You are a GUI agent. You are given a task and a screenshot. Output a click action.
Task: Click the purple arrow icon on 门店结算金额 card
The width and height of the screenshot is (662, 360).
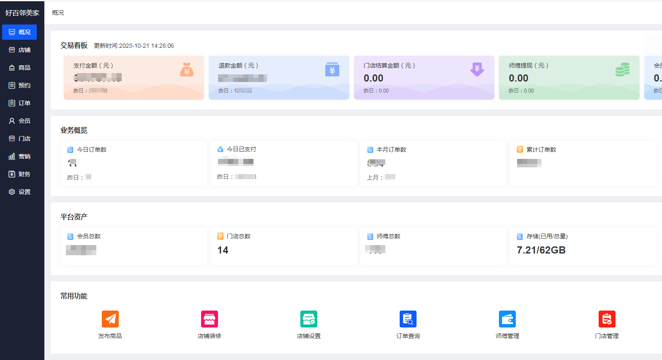(x=477, y=69)
